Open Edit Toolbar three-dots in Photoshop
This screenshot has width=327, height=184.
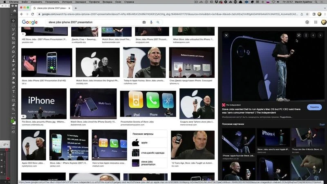tap(13, 114)
